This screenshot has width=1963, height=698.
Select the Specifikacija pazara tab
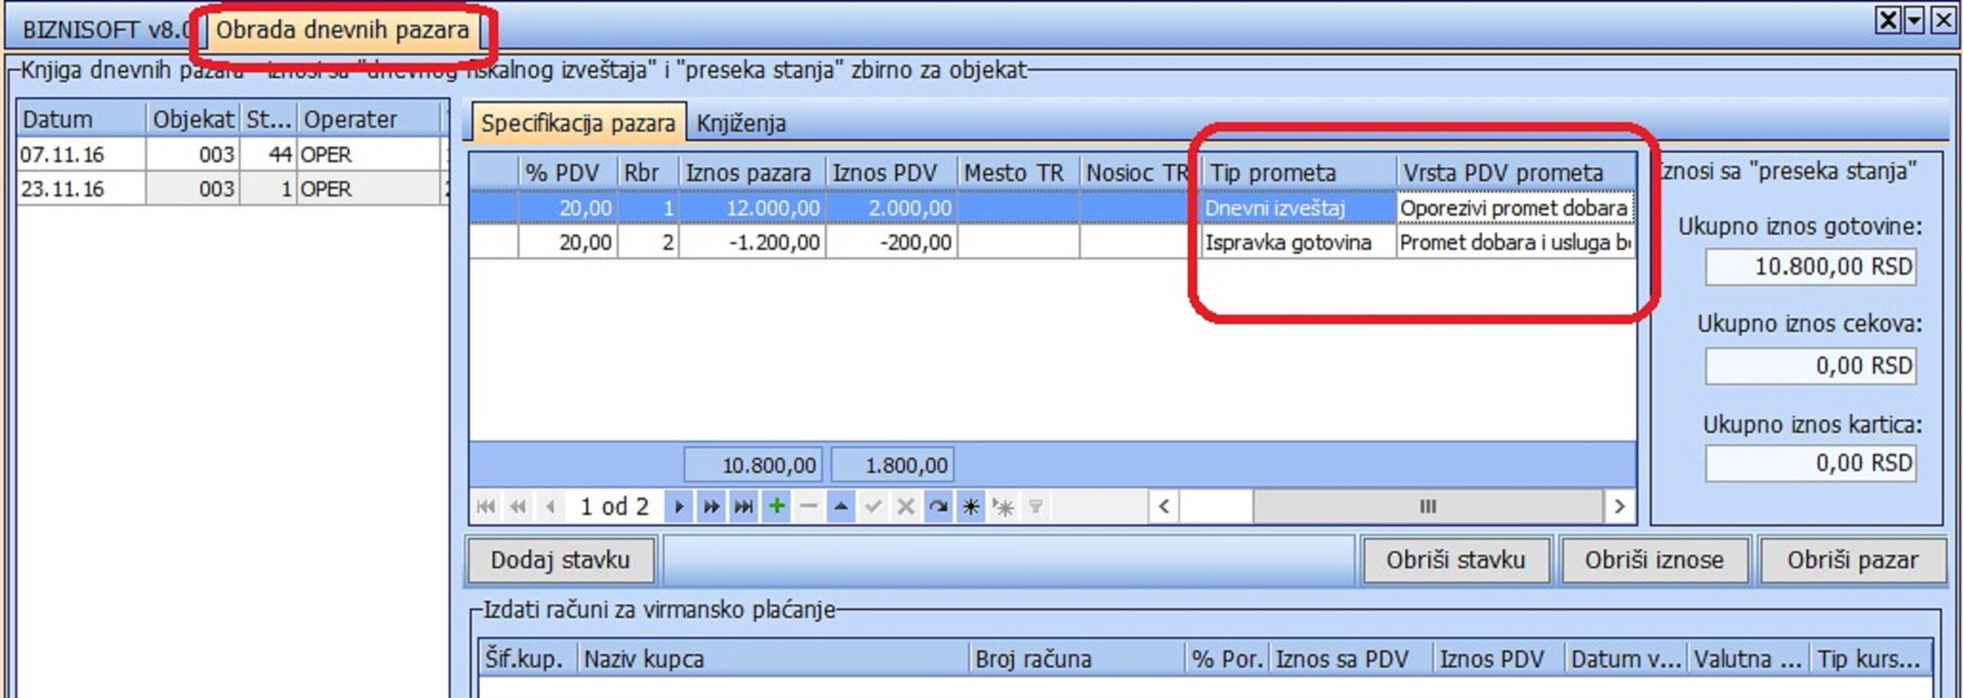(578, 123)
